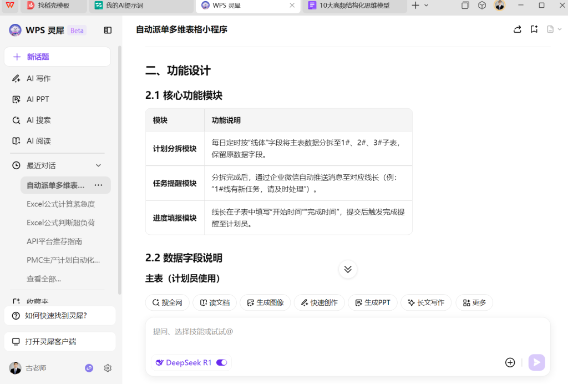Open AI 搜索

(x=38, y=120)
